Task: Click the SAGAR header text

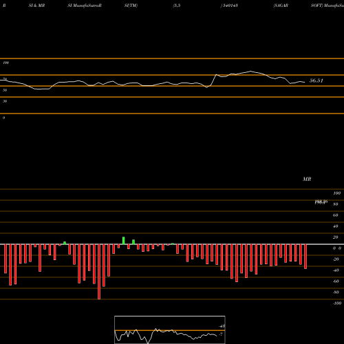Action: [x=281, y=6]
